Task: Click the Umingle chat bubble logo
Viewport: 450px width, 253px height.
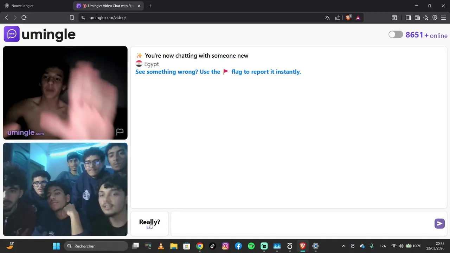Action: [x=12, y=34]
